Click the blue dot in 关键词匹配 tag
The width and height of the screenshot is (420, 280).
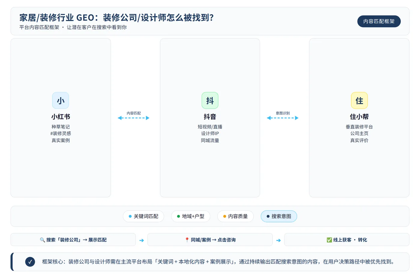coord(130,216)
